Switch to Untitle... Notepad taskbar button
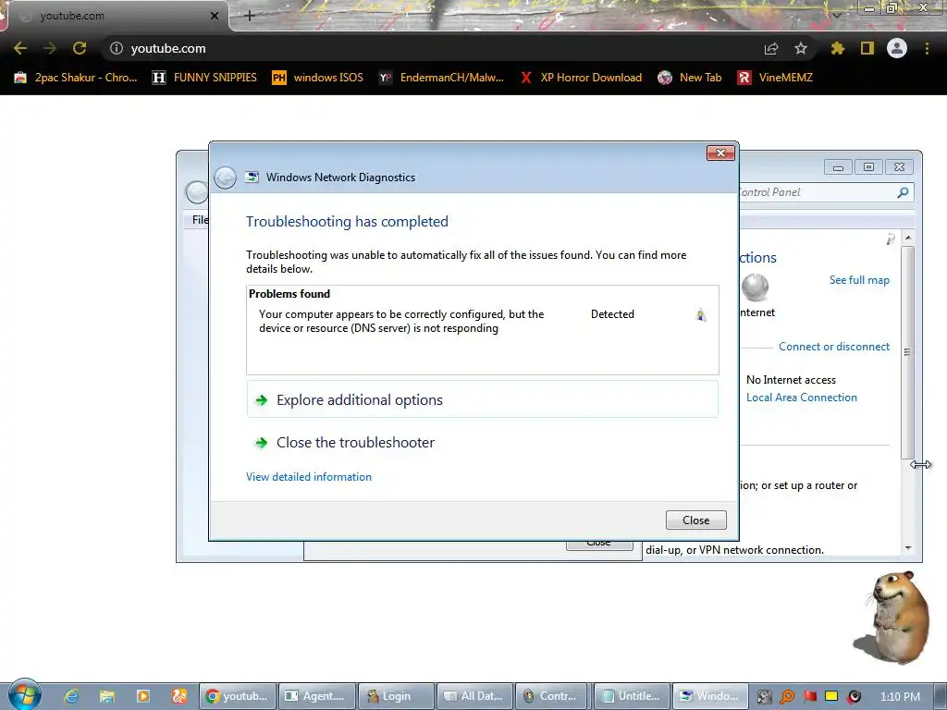The image size is (947, 710). click(x=633, y=696)
